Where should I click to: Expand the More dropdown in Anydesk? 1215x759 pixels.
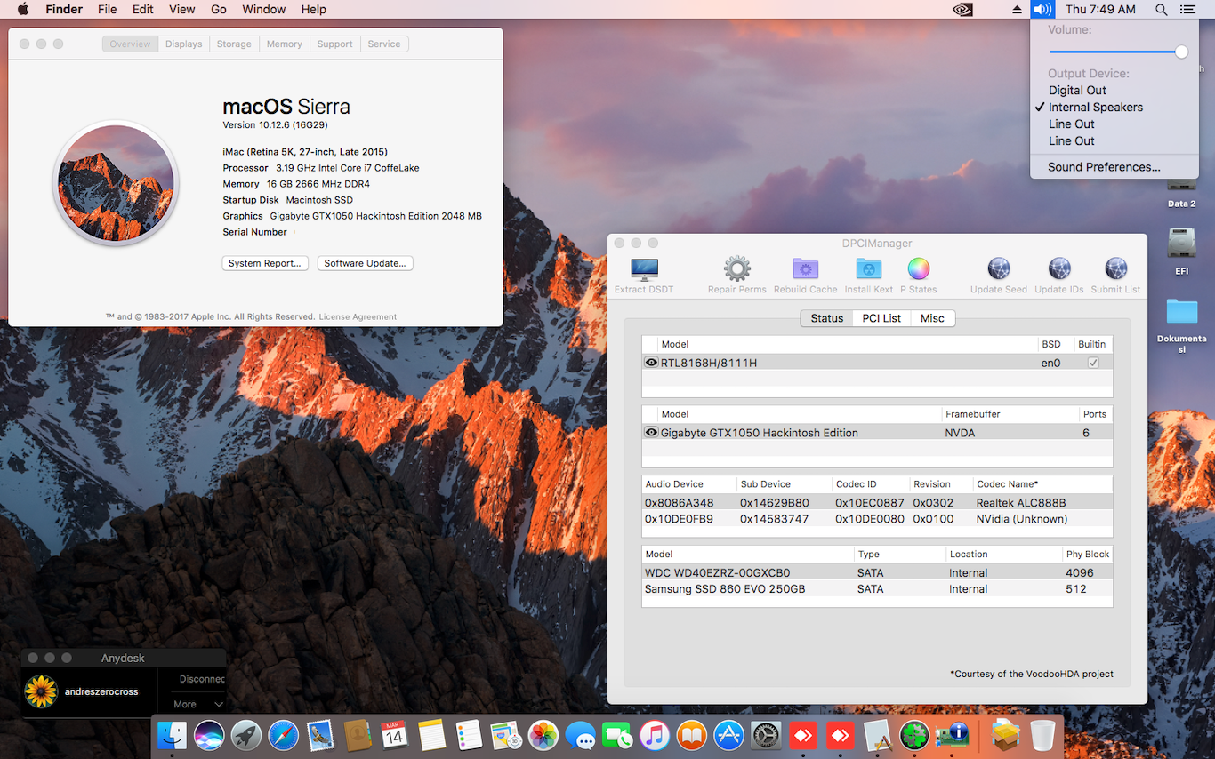tap(197, 704)
